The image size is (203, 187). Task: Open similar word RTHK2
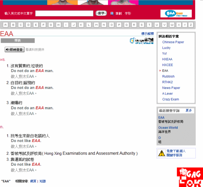pyautogui.click(x=167, y=82)
